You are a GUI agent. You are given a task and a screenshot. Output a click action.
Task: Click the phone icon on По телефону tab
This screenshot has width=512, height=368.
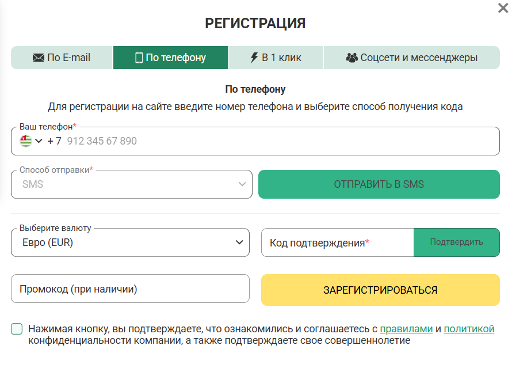[x=139, y=58]
